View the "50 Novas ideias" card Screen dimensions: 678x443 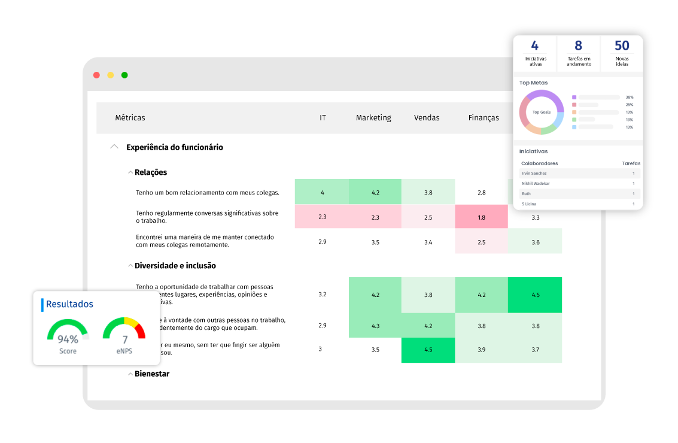pyautogui.click(x=622, y=53)
